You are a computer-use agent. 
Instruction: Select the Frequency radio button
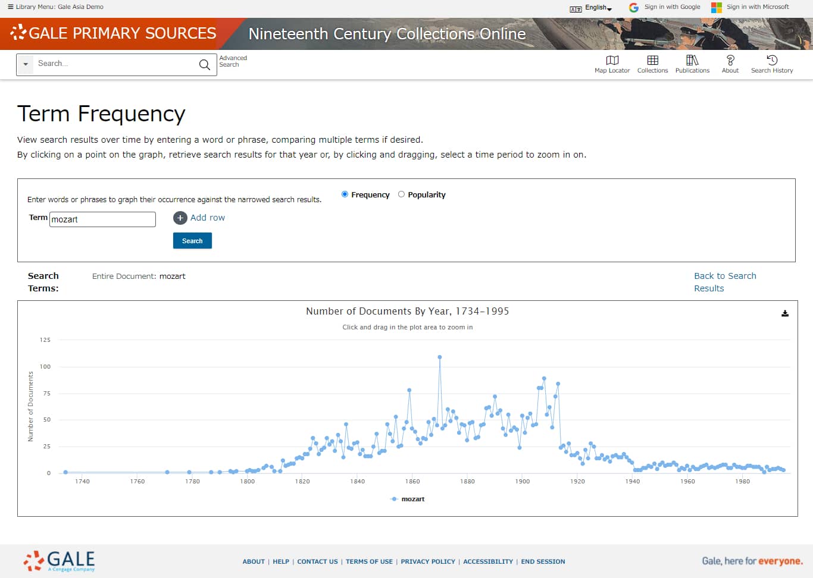pyautogui.click(x=345, y=194)
